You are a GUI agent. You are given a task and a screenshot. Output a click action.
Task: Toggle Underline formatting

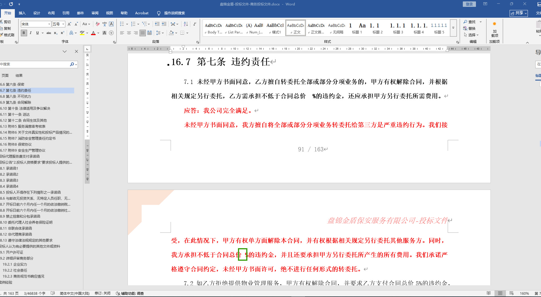point(37,33)
